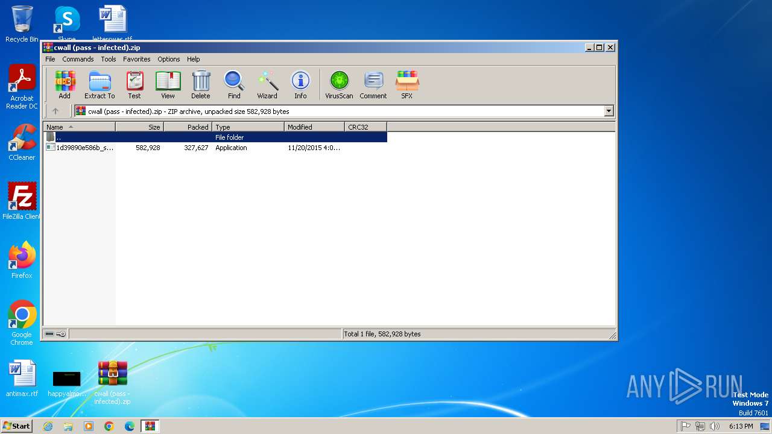Open FileZilla Client shortcut
The height and width of the screenshot is (434, 772).
point(22,201)
